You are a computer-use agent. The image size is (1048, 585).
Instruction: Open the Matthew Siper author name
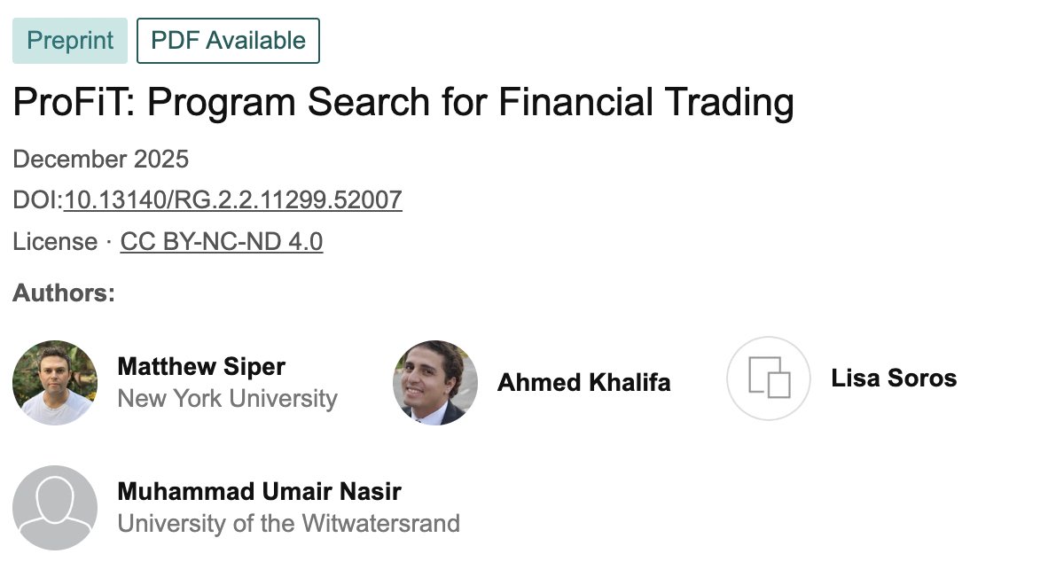coord(201,366)
